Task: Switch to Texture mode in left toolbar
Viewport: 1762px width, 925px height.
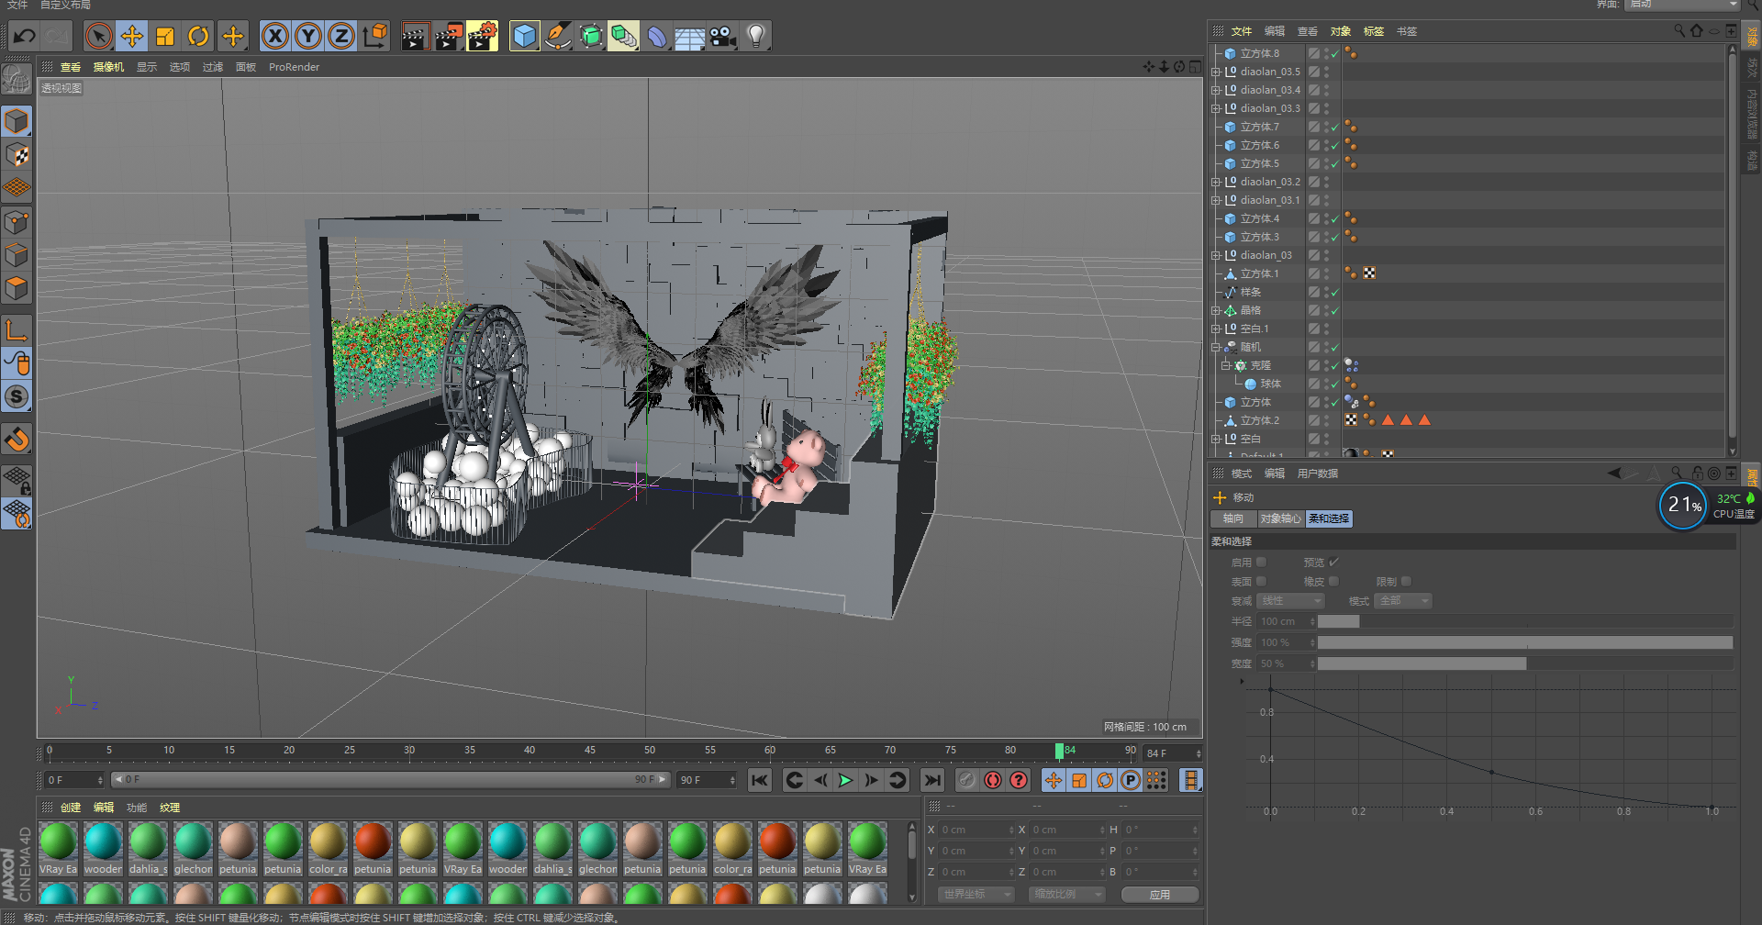Action: point(17,155)
